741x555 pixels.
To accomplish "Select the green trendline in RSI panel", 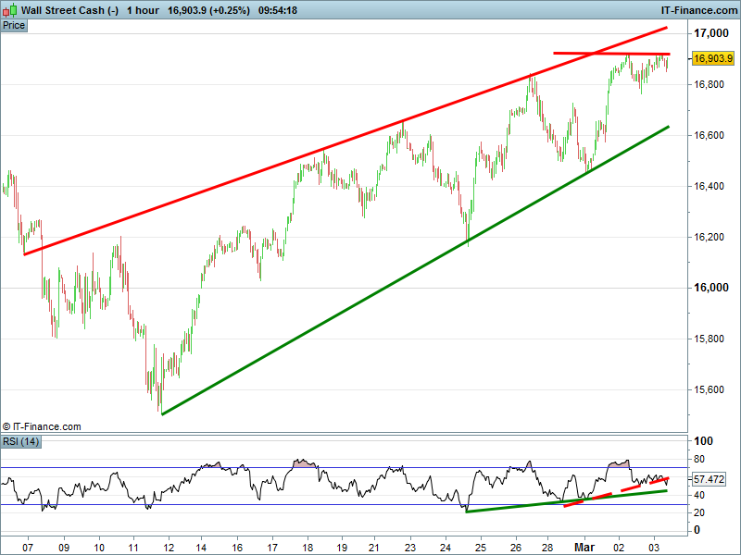I will click(566, 501).
